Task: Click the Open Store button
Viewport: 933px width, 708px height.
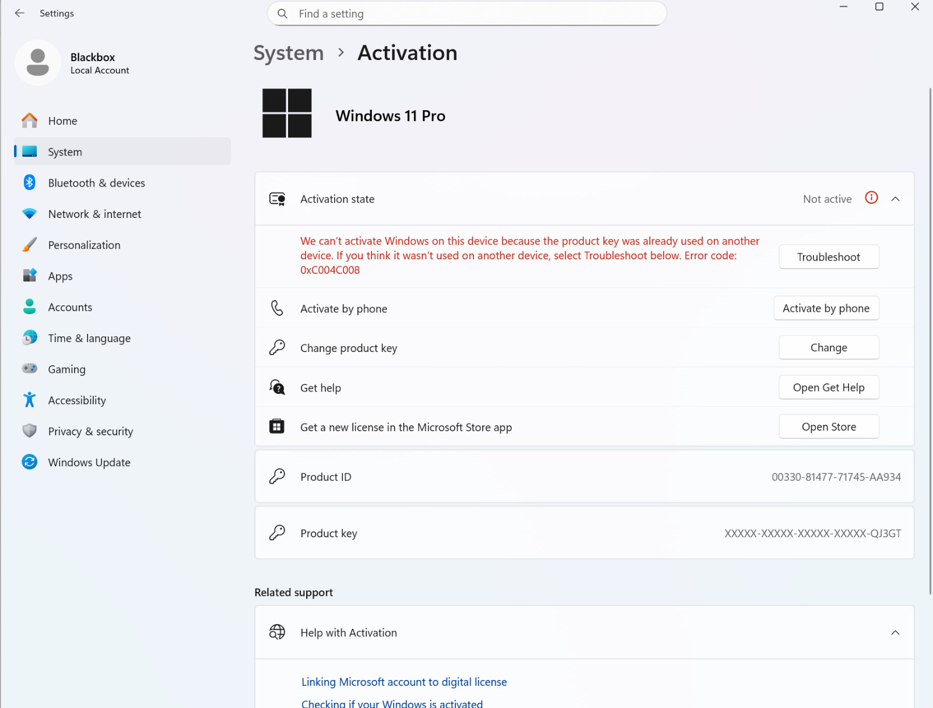Action: (829, 427)
